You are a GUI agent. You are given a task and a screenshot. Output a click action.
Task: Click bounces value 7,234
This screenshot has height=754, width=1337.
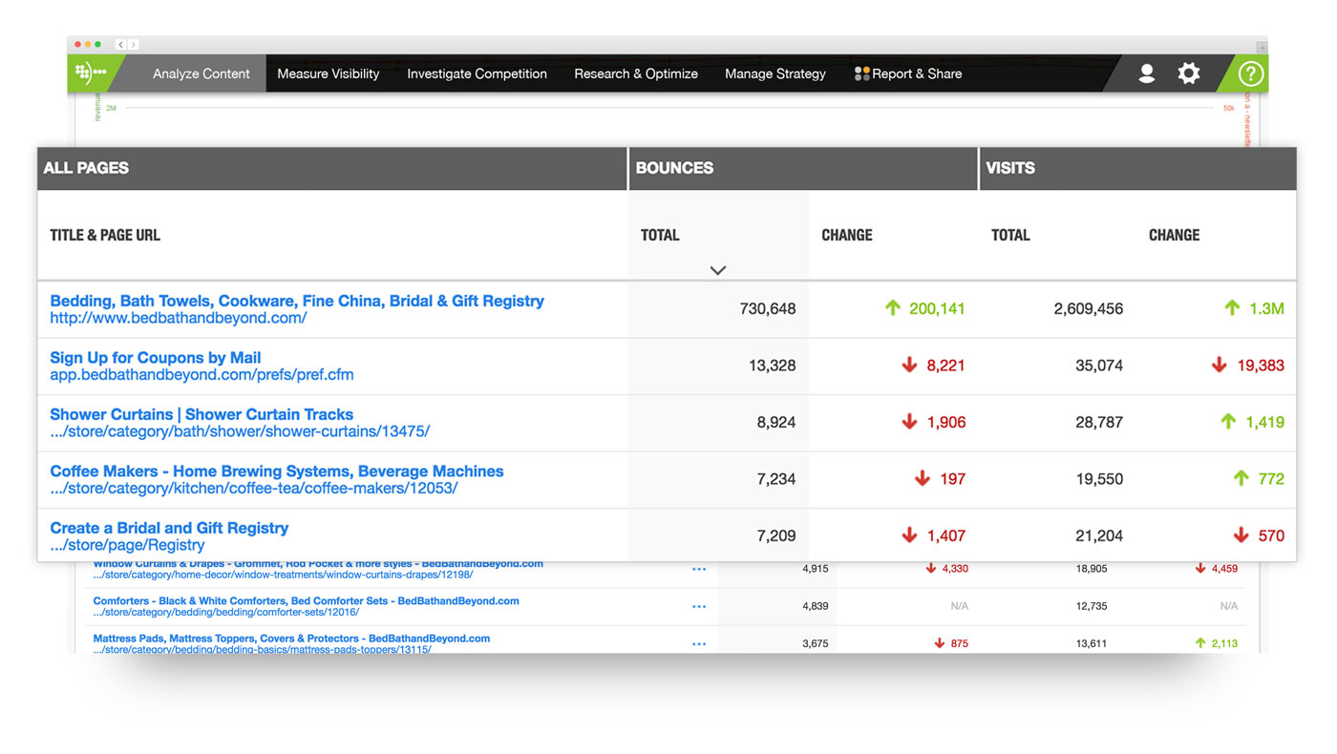[x=776, y=479]
